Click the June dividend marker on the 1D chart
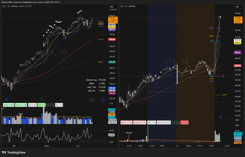 (x=103, y=99)
